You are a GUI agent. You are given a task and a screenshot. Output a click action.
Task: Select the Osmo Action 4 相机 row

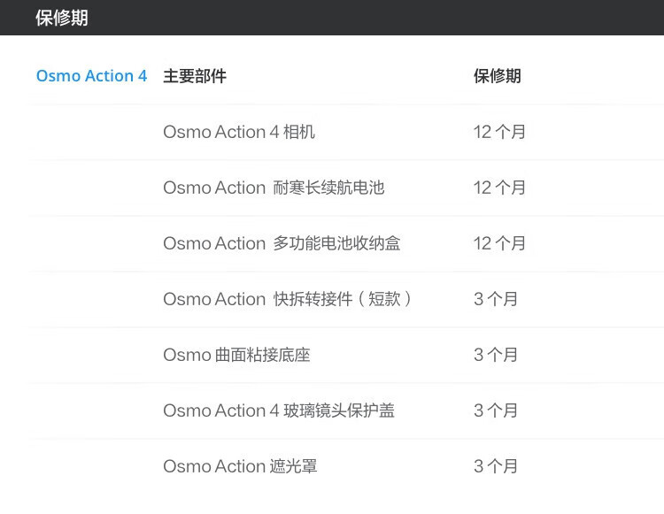(239, 132)
